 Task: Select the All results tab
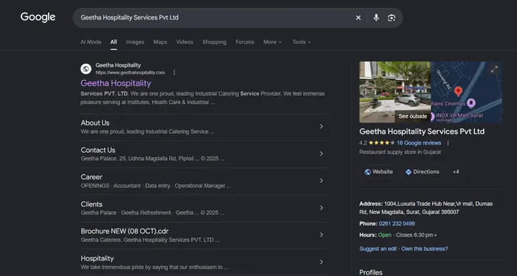[x=113, y=42]
